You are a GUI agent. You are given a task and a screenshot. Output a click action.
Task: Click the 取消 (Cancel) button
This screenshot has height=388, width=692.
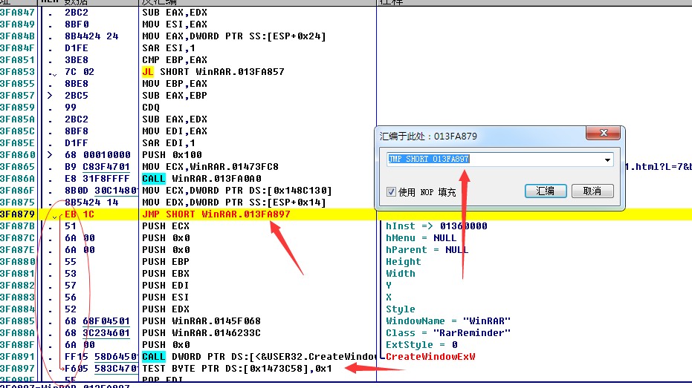(592, 191)
